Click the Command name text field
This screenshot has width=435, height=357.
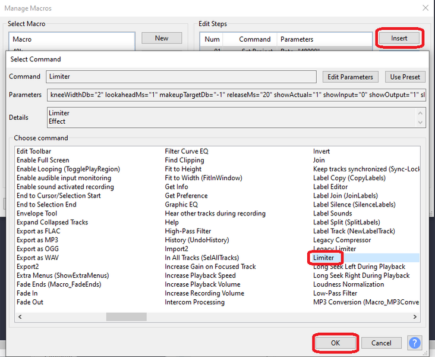tap(181, 77)
